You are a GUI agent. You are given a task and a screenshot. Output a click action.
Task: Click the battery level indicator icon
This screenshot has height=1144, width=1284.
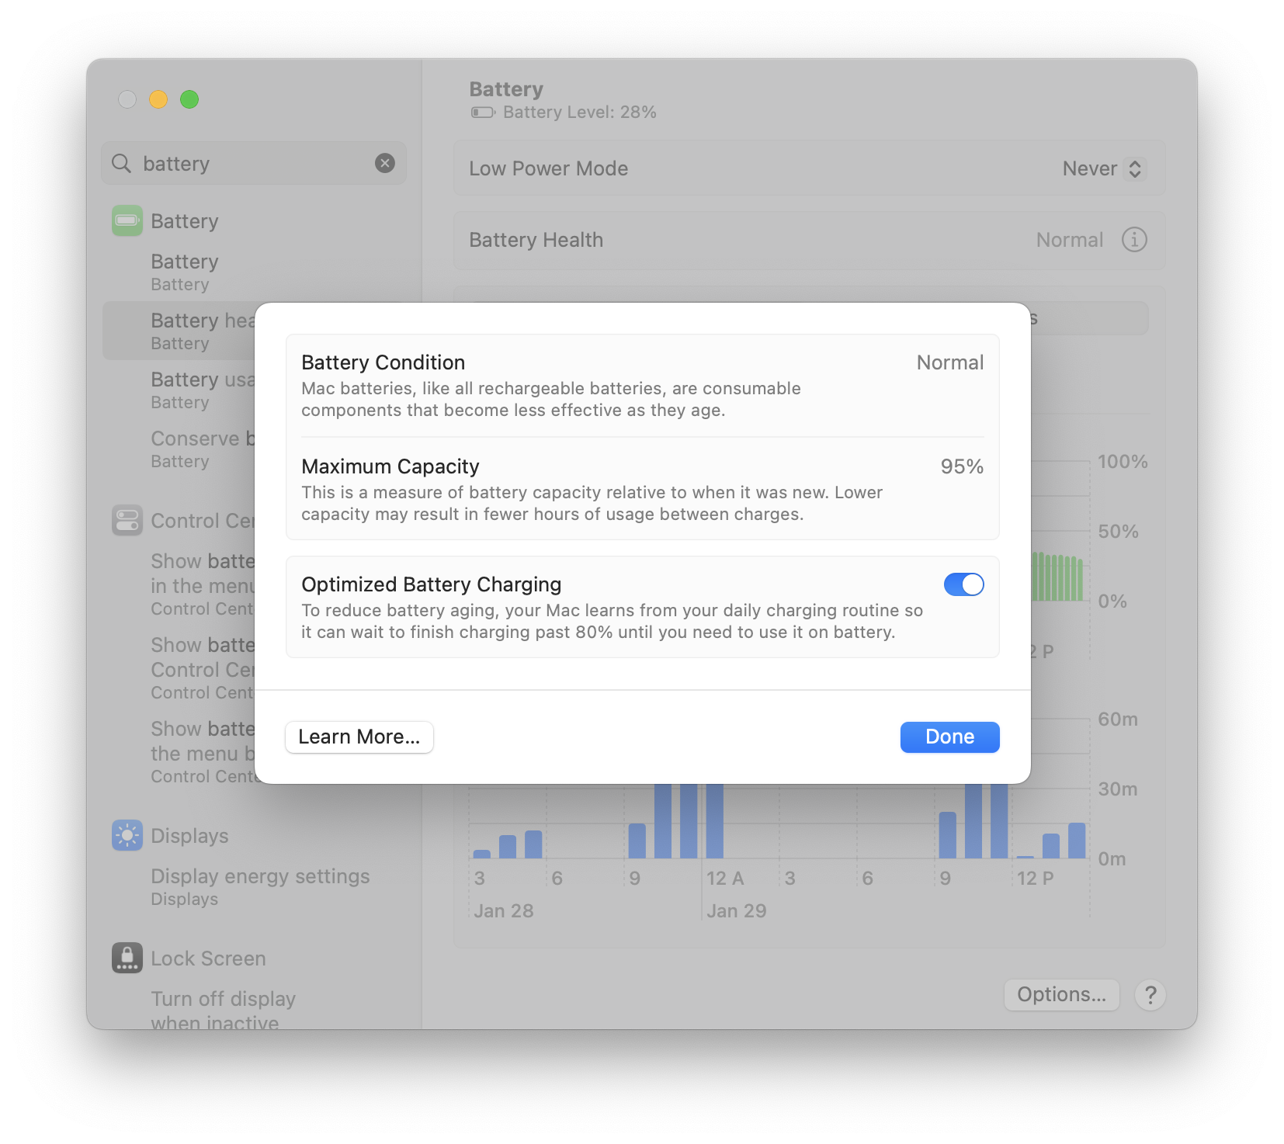point(483,113)
